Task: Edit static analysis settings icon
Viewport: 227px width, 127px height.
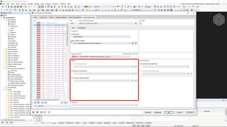Action: (x=136, y=43)
